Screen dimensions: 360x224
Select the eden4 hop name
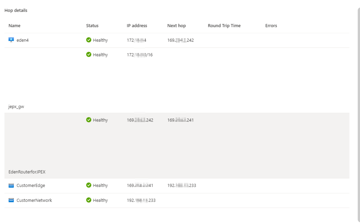click(22, 40)
